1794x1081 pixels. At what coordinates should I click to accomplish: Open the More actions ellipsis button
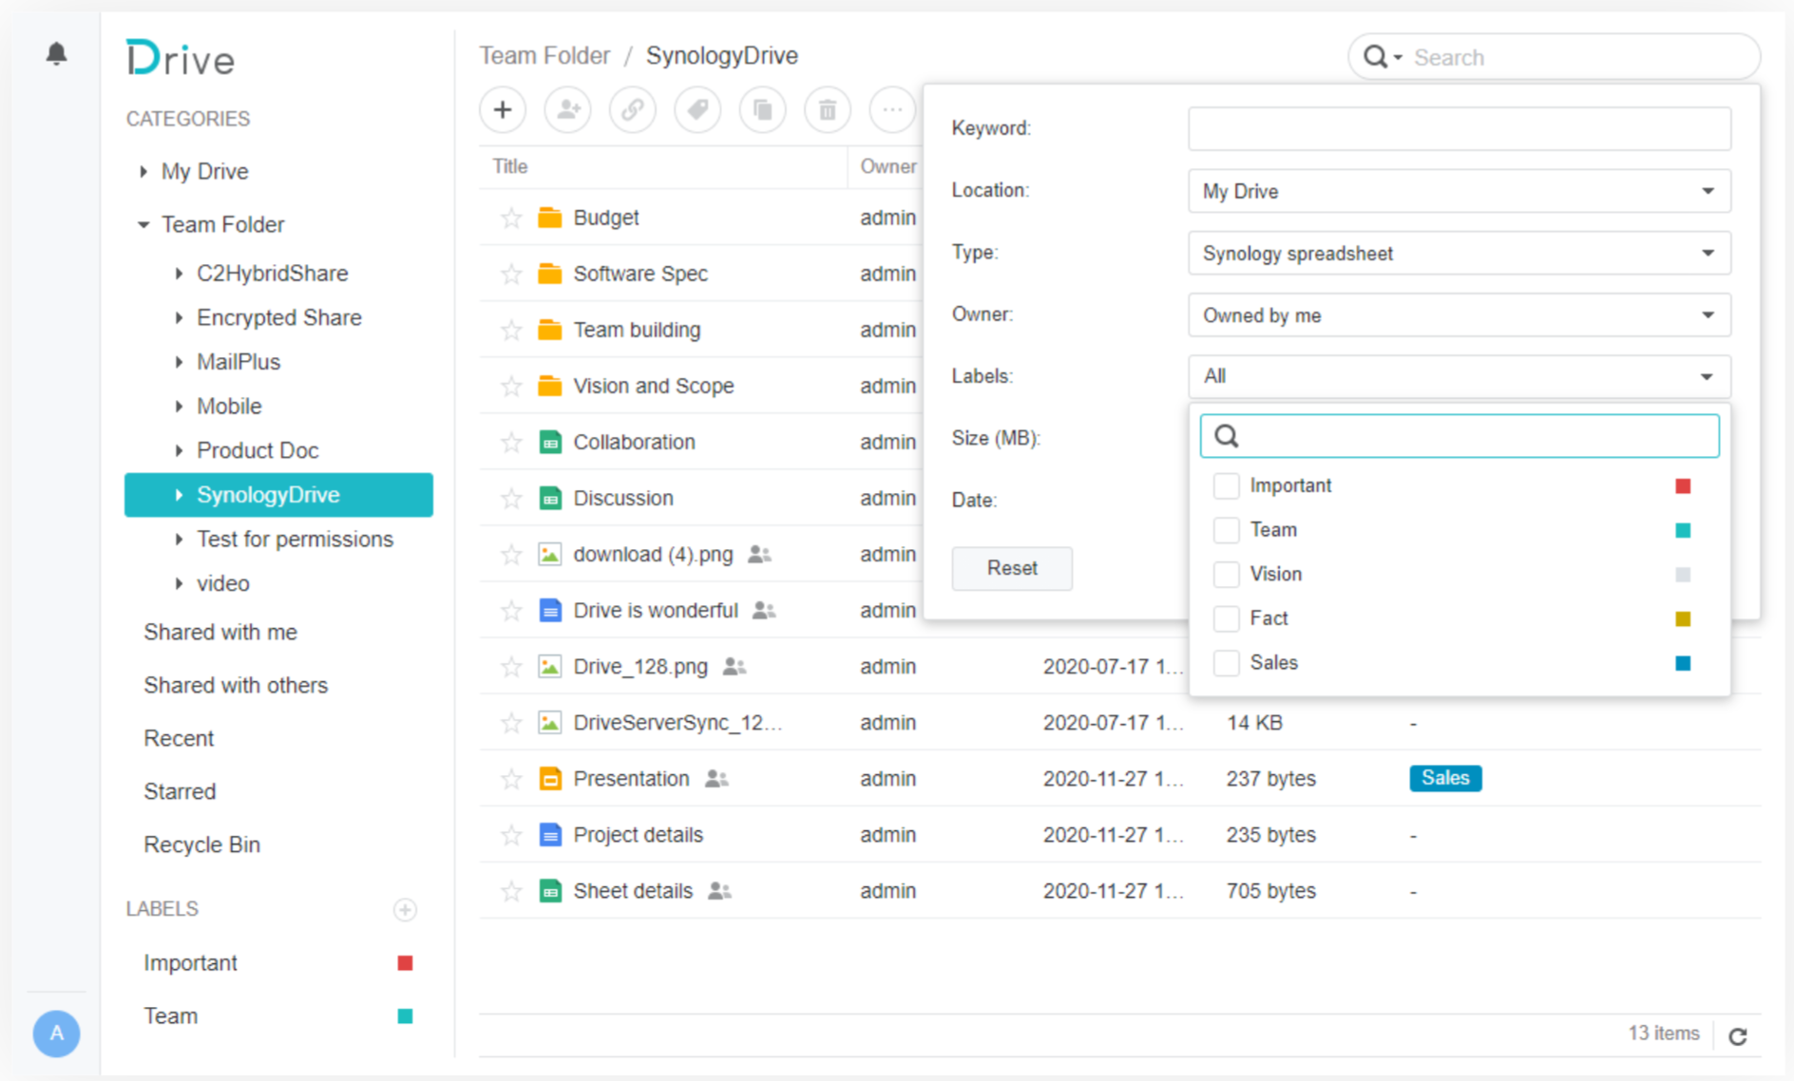892,110
